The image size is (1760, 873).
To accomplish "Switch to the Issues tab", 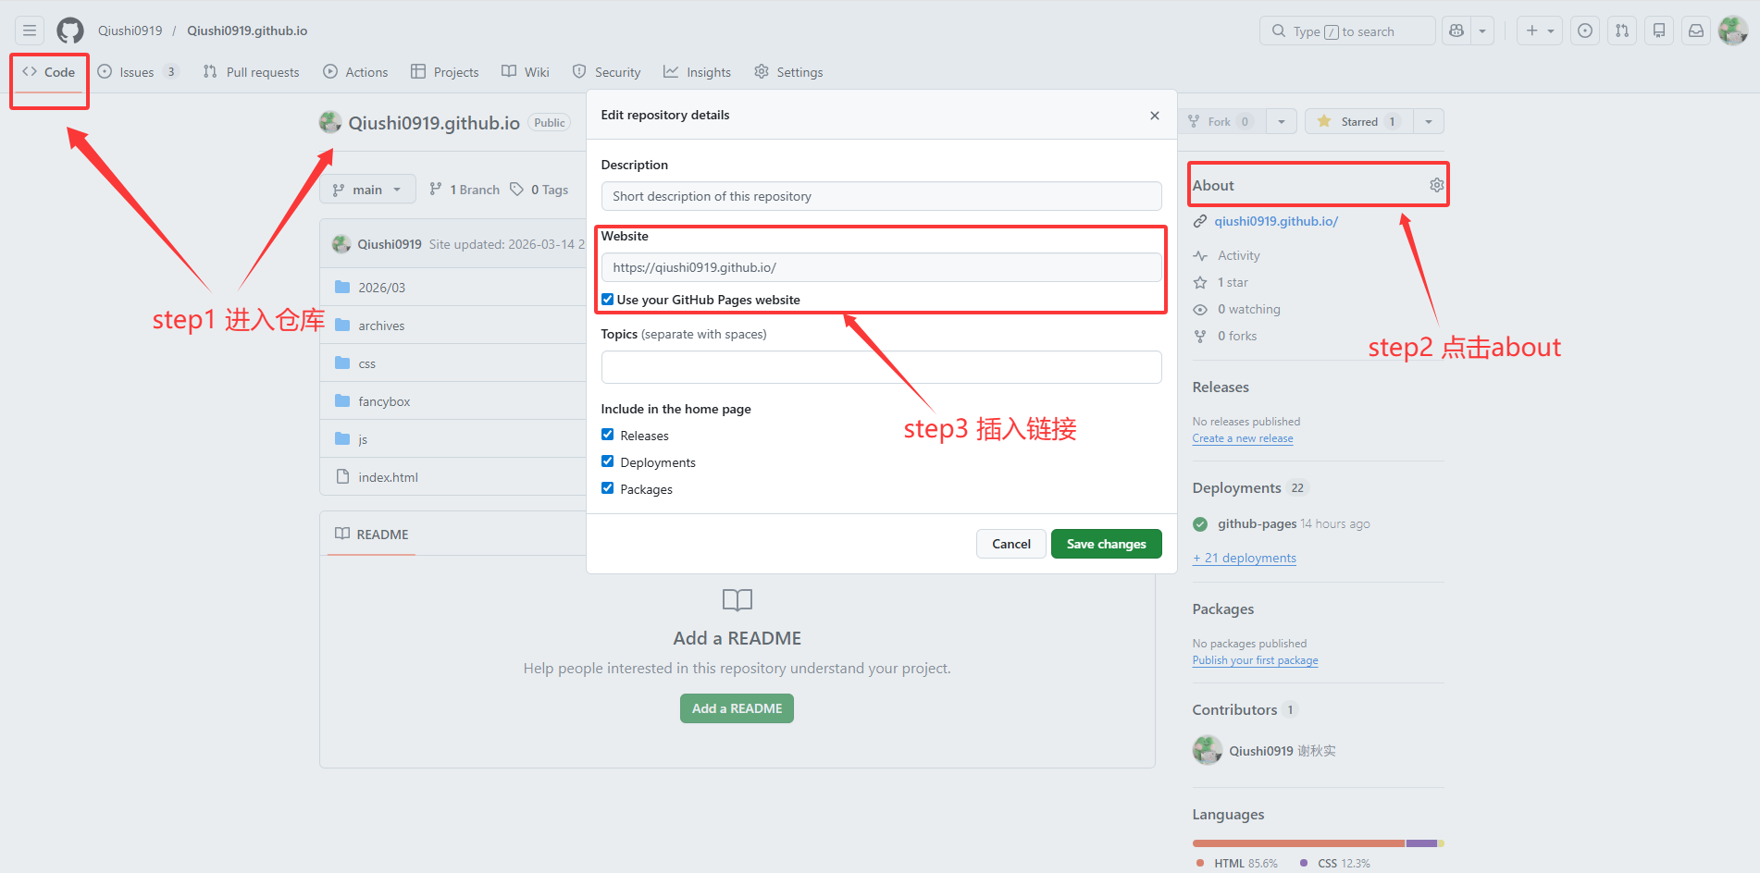I will point(138,72).
